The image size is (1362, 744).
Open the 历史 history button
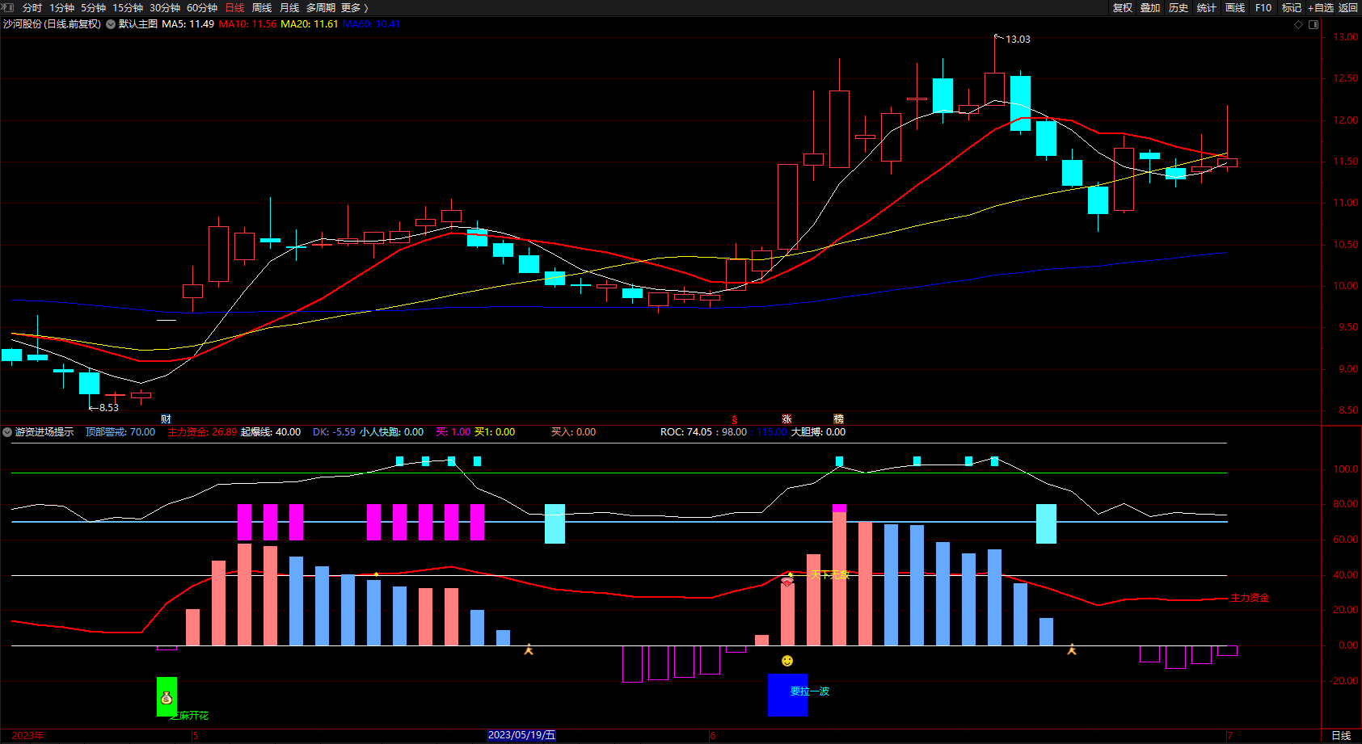1179,7
